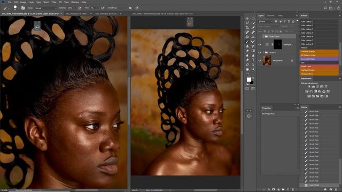Open the search icon at top right
The height and width of the screenshot is (192, 342).
pos(325,8)
